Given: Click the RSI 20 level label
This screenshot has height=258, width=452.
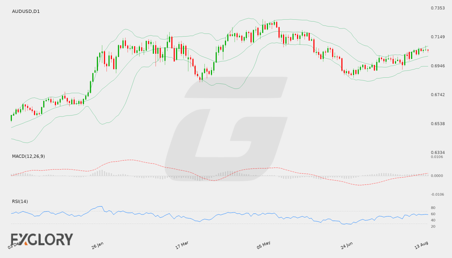Looking at the screenshot, I should [433, 226].
